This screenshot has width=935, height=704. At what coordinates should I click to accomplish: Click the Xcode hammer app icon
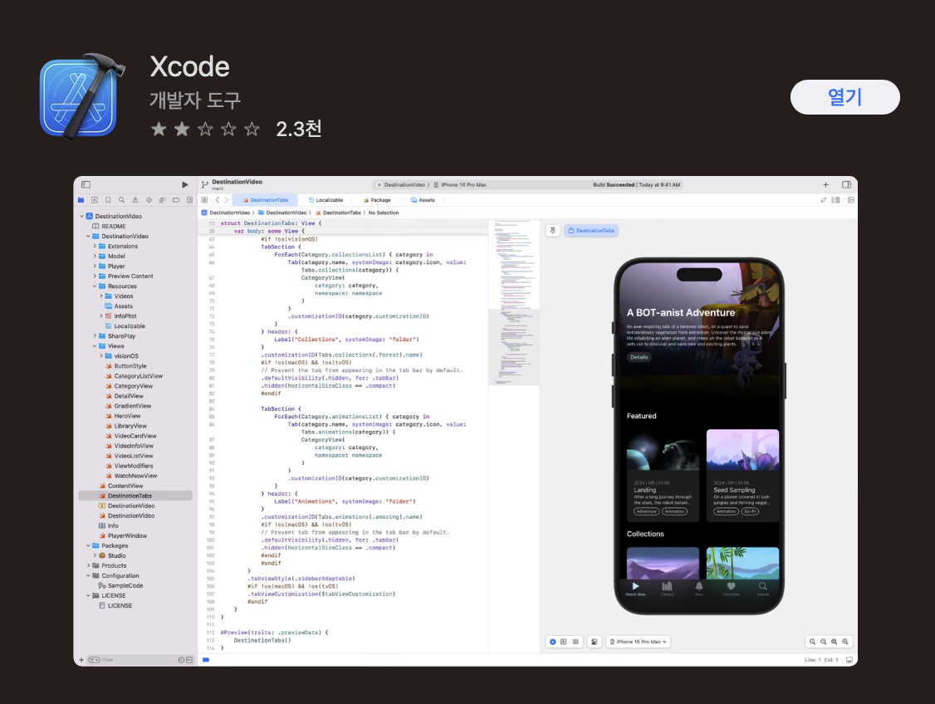pos(81,96)
